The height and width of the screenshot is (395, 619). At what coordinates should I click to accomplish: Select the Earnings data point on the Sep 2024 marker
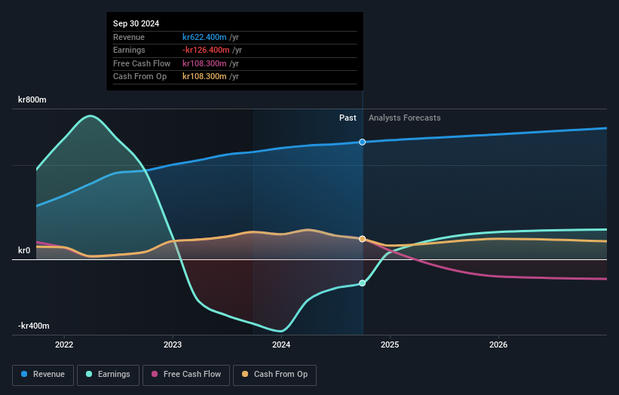[362, 283]
